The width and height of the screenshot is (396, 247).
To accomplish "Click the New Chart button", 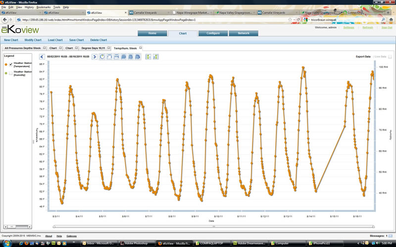I will point(11,40).
